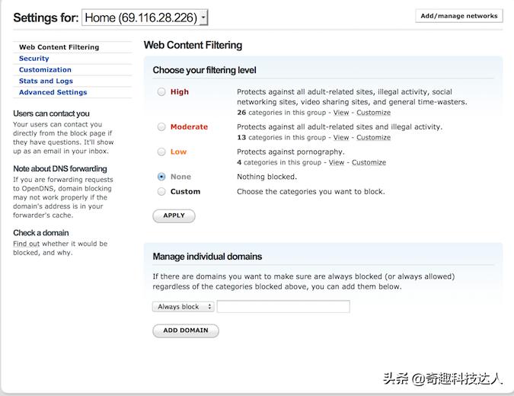Go to Security settings in sidebar

[34, 59]
